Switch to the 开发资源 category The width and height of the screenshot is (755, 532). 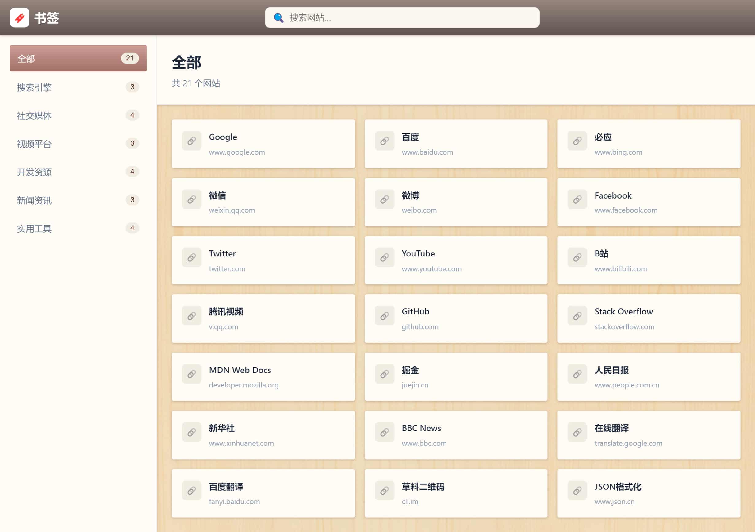pyautogui.click(x=78, y=172)
